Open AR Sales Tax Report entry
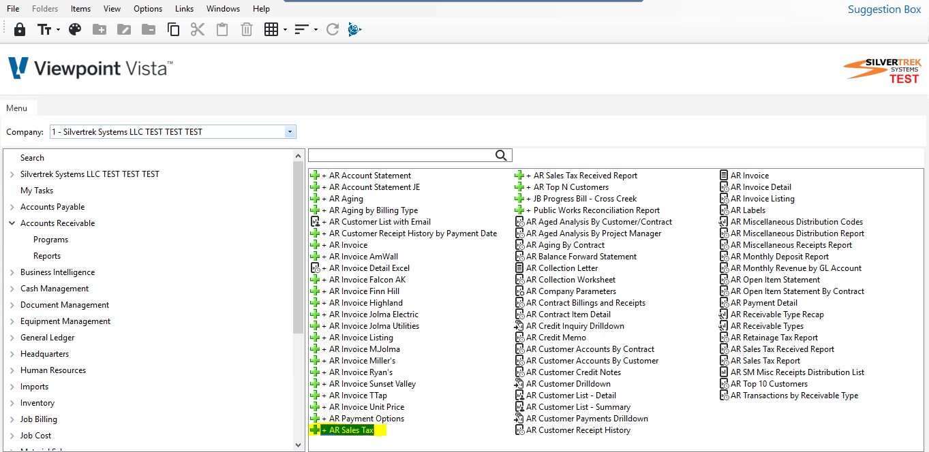The width and height of the screenshot is (929, 452). [765, 361]
